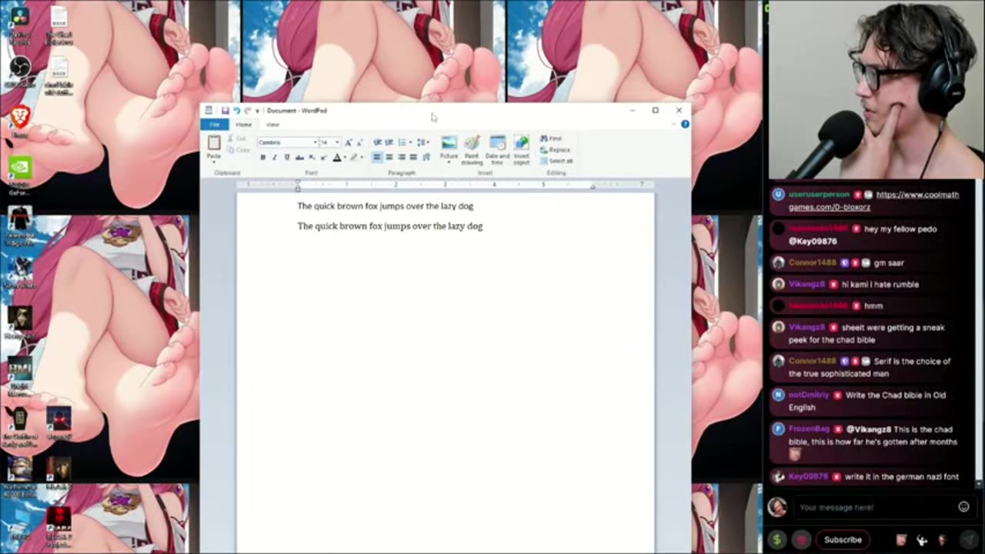985x554 pixels.
Task: Apply underline formatting
Action: point(287,157)
